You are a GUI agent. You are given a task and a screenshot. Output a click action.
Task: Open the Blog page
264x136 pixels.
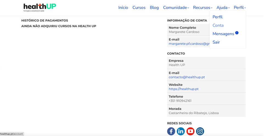(x=154, y=8)
